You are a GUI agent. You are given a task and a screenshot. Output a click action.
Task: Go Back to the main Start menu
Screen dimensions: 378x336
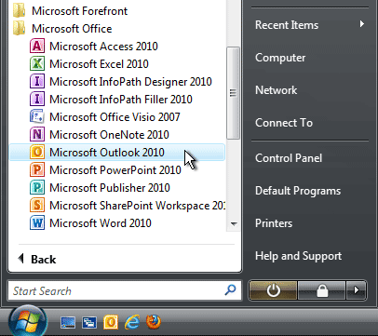tap(37, 259)
